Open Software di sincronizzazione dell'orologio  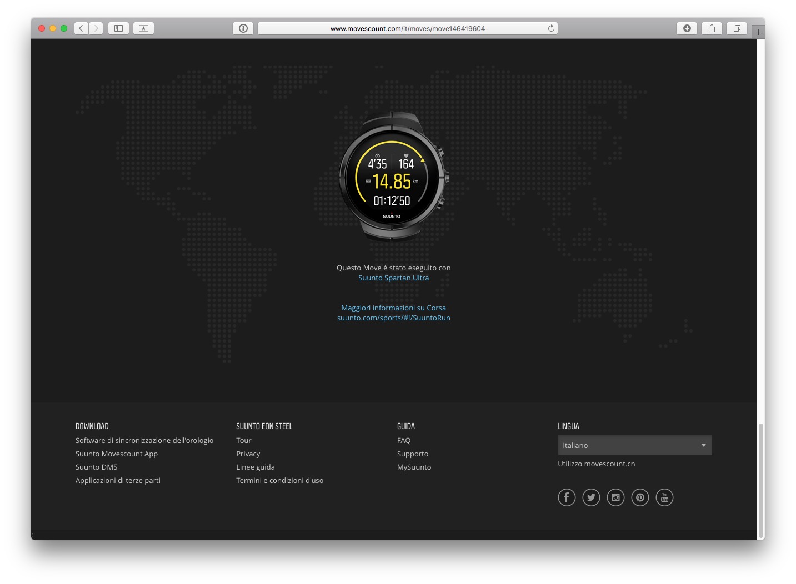pyautogui.click(x=144, y=440)
